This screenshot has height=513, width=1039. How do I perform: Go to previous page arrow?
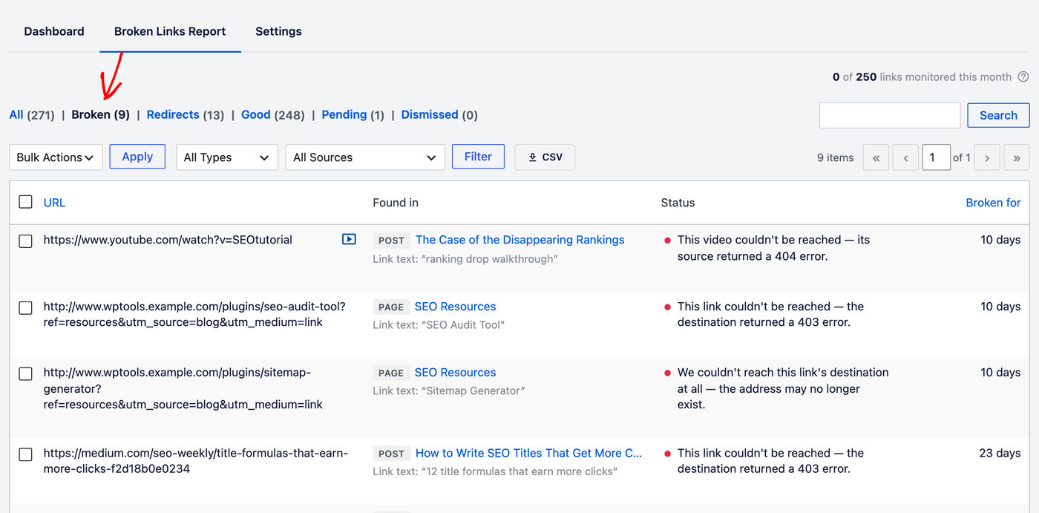tap(906, 157)
